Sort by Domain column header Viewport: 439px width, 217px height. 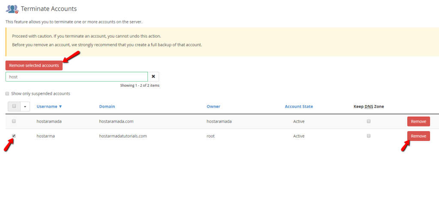[x=107, y=106]
